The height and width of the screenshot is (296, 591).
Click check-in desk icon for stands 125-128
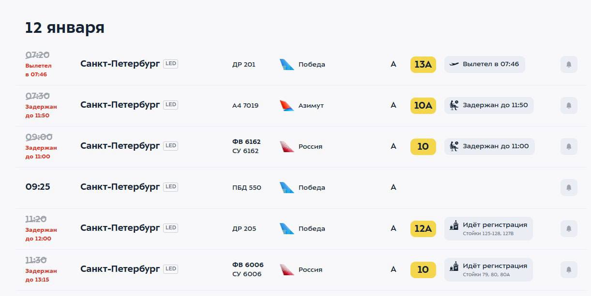coord(454,225)
